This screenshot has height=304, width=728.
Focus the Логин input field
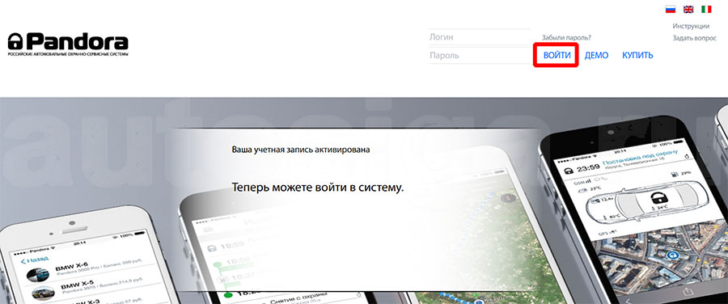480,37
